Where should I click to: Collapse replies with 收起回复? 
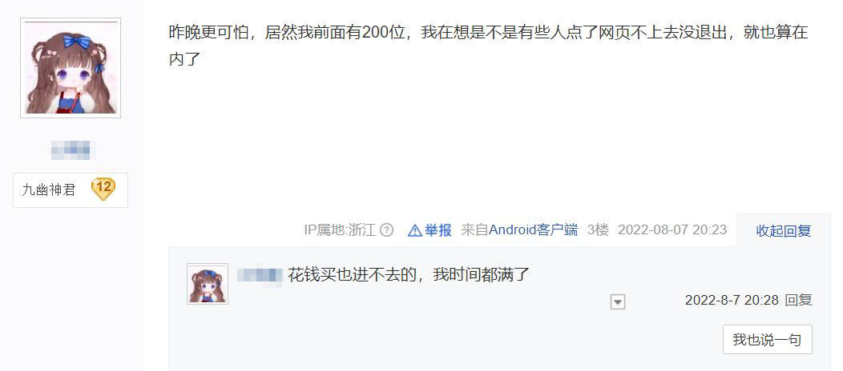[x=784, y=231]
